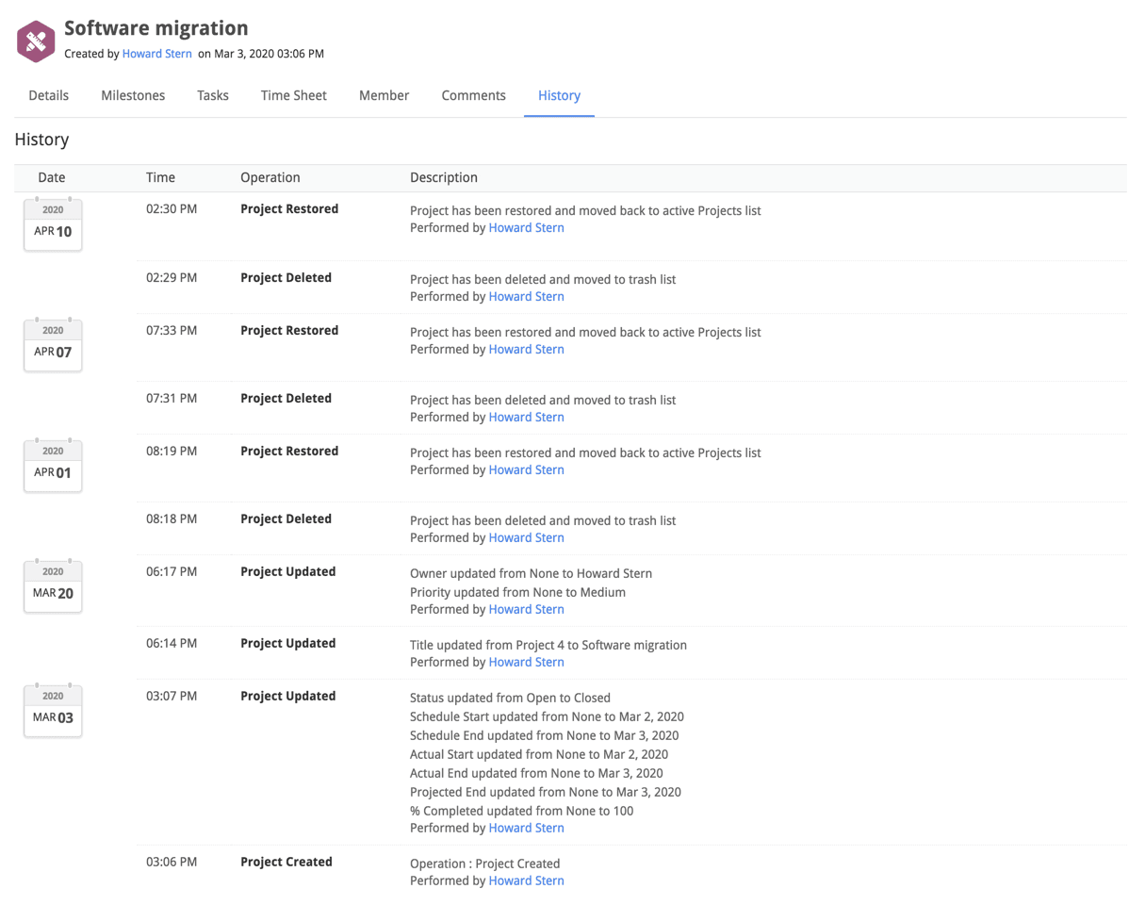Select the History tab
The width and height of the screenshot is (1129, 905).
point(559,95)
